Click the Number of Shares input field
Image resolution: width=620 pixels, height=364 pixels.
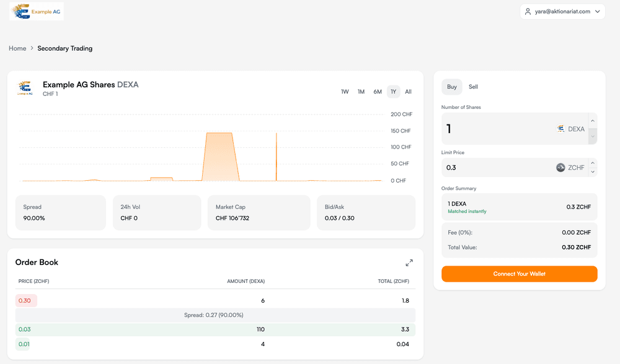click(496, 129)
